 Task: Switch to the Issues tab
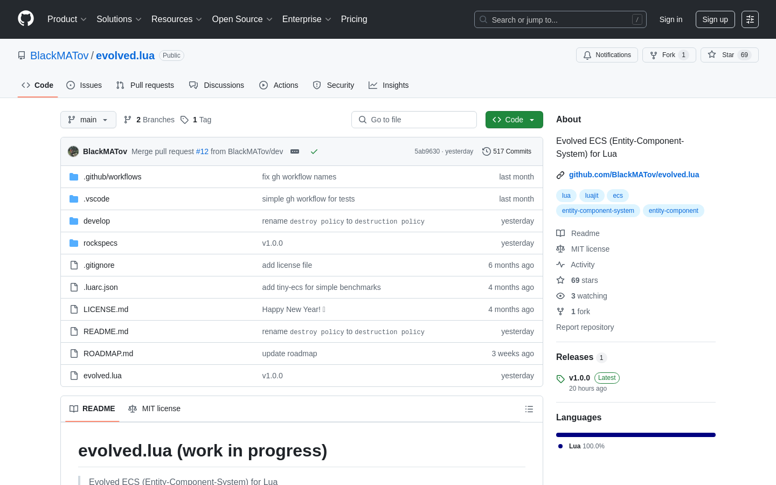pyautogui.click(x=84, y=85)
